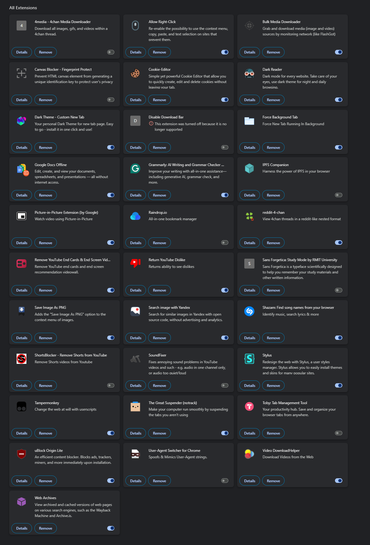Click the reddit-4-chan clover icon
Viewport: 370px width, 545px height.
point(249,216)
